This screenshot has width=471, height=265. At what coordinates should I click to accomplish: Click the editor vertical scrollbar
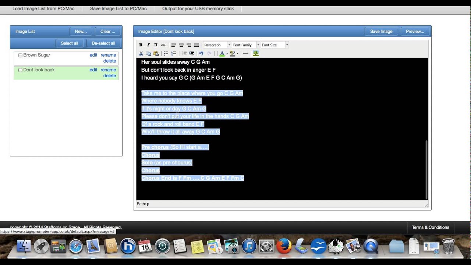pyautogui.click(x=426, y=169)
